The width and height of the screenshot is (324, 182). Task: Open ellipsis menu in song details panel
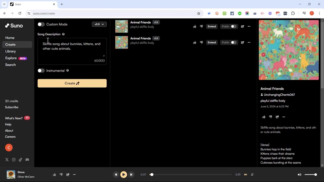coord(284,117)
